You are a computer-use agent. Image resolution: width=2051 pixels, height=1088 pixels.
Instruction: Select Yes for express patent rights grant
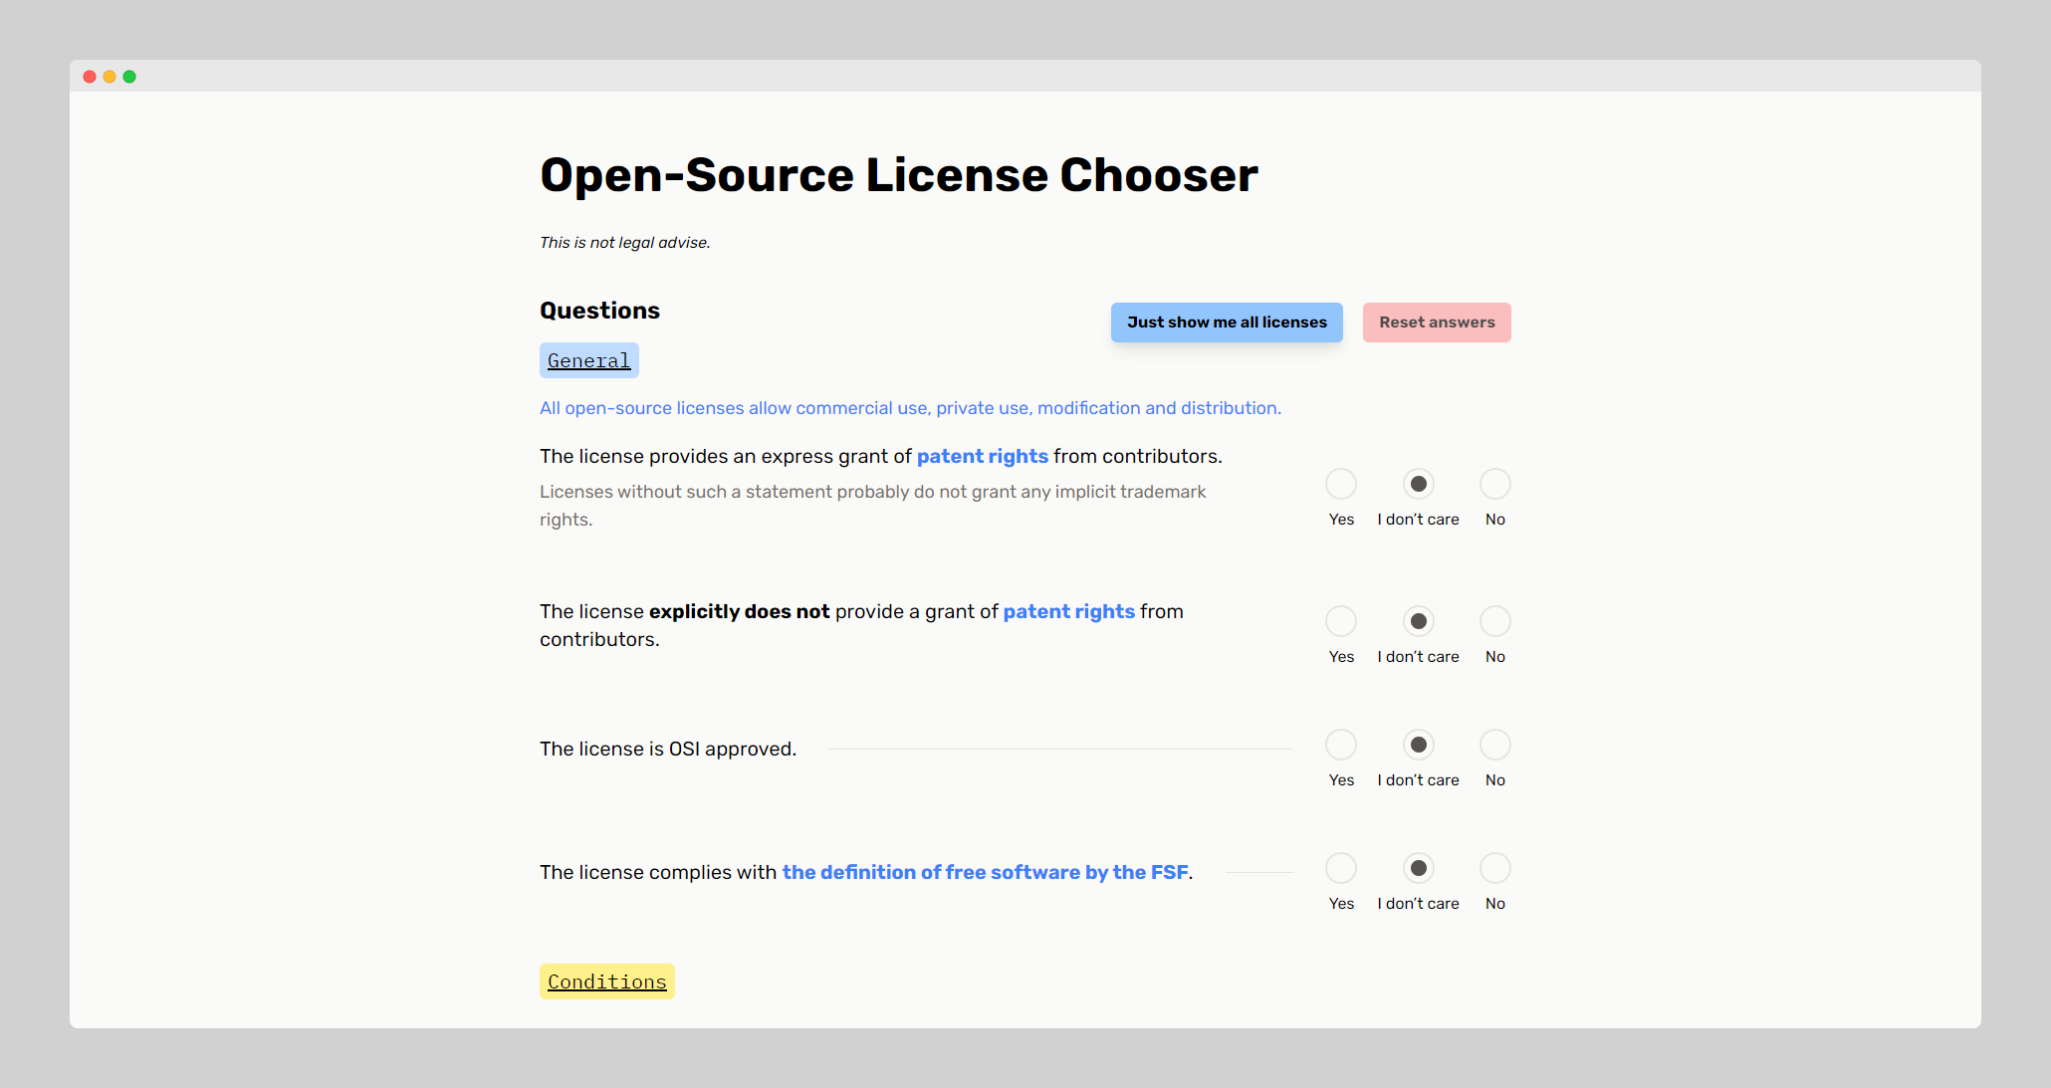pos(1341,484)
